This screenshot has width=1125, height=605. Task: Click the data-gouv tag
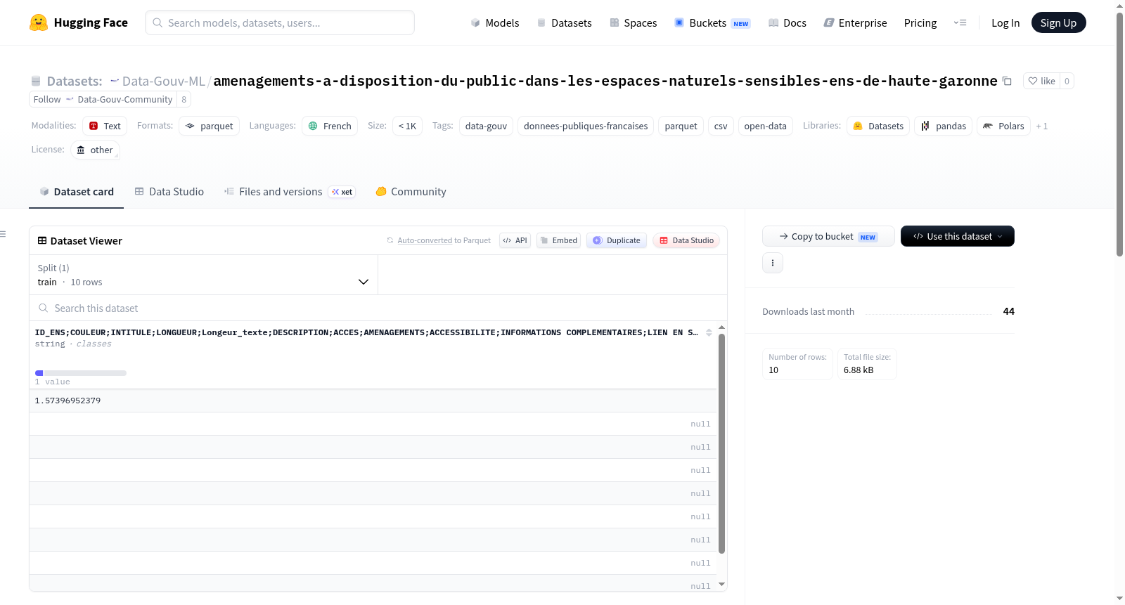(486, 126)
